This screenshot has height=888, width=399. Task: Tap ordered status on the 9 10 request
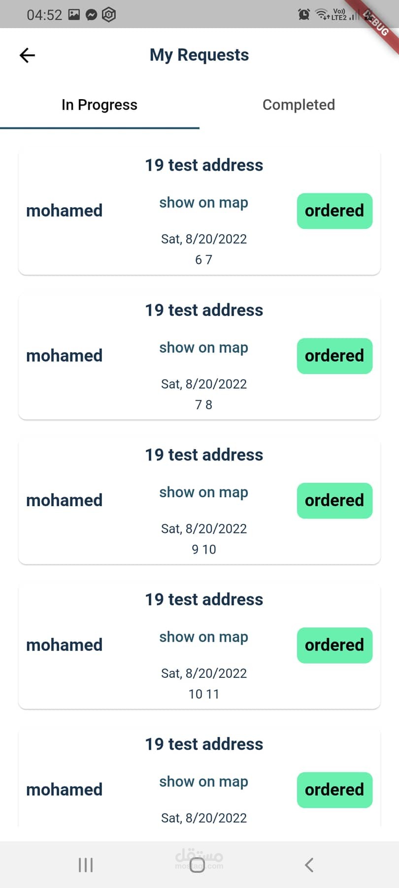pos(334,500)
